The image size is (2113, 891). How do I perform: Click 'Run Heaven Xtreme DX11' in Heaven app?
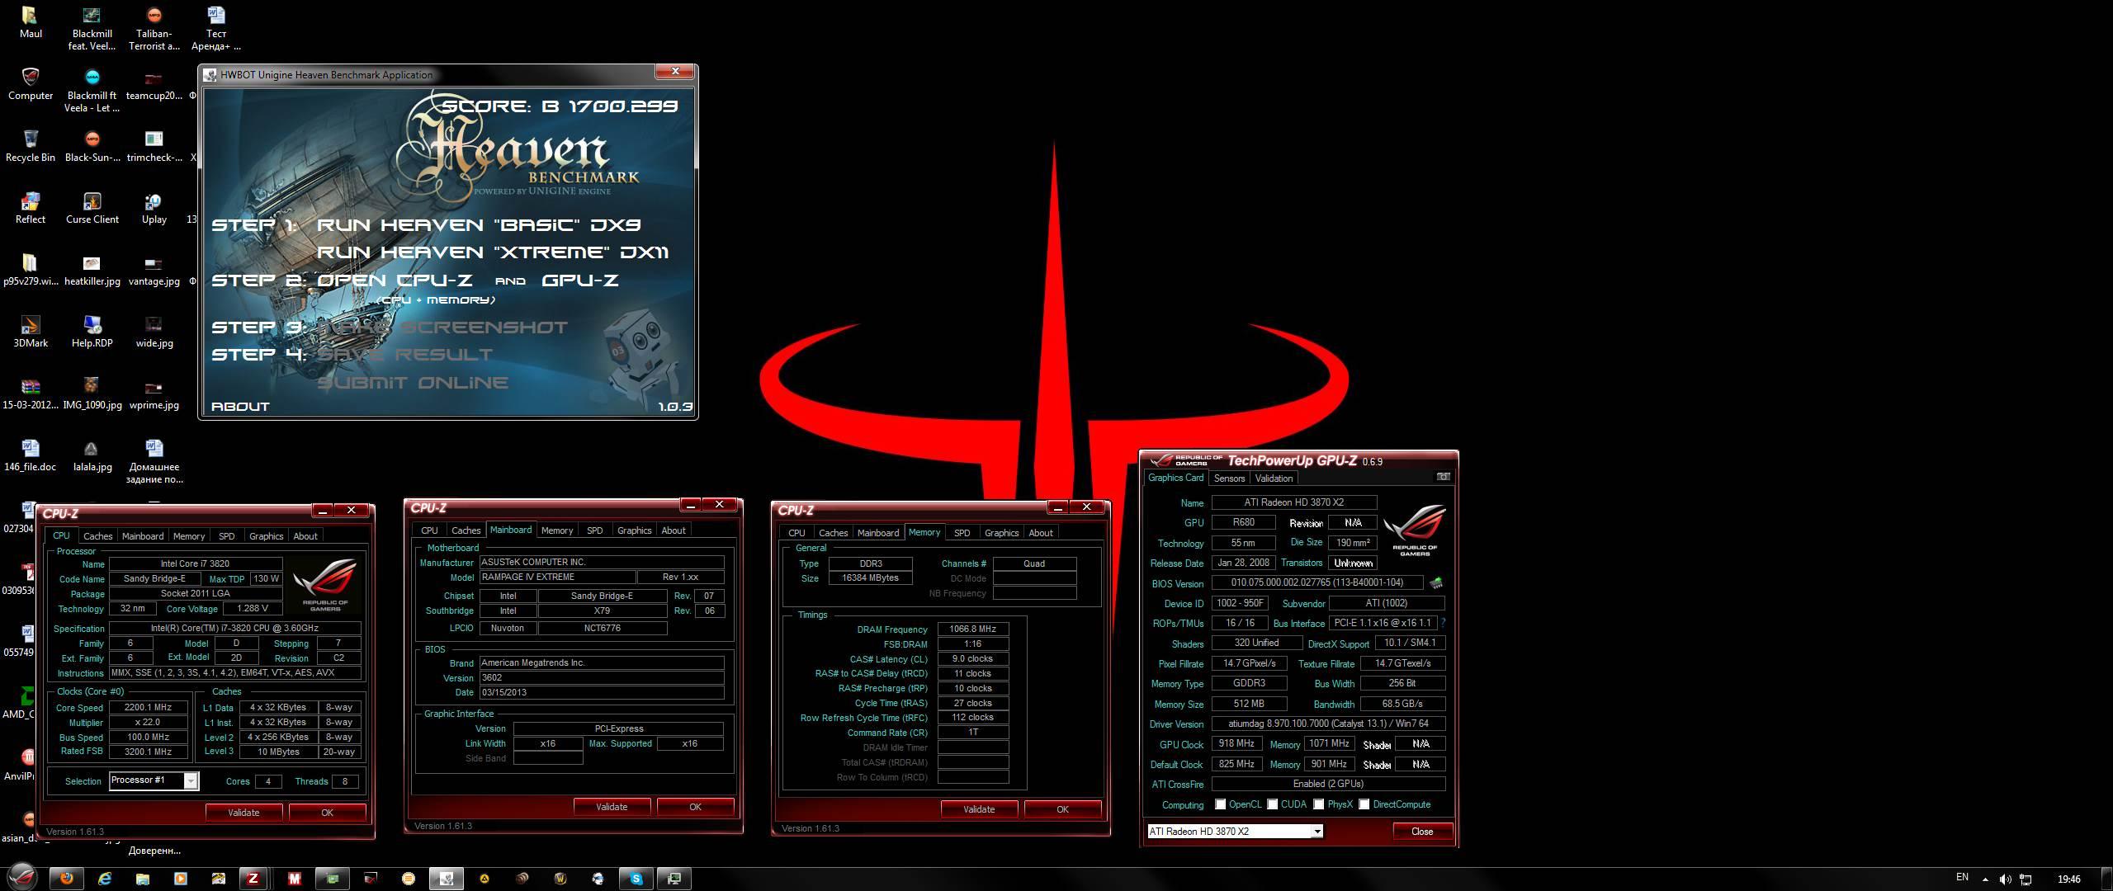[493, 252]
